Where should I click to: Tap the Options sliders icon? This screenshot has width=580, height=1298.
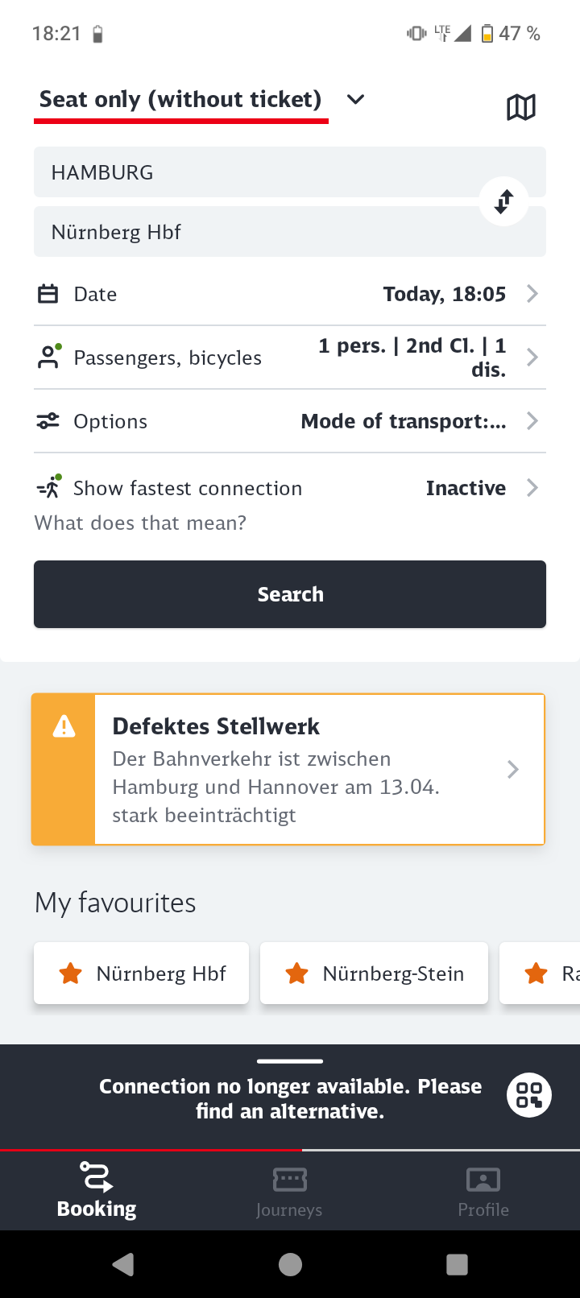[x=48, y=421]
